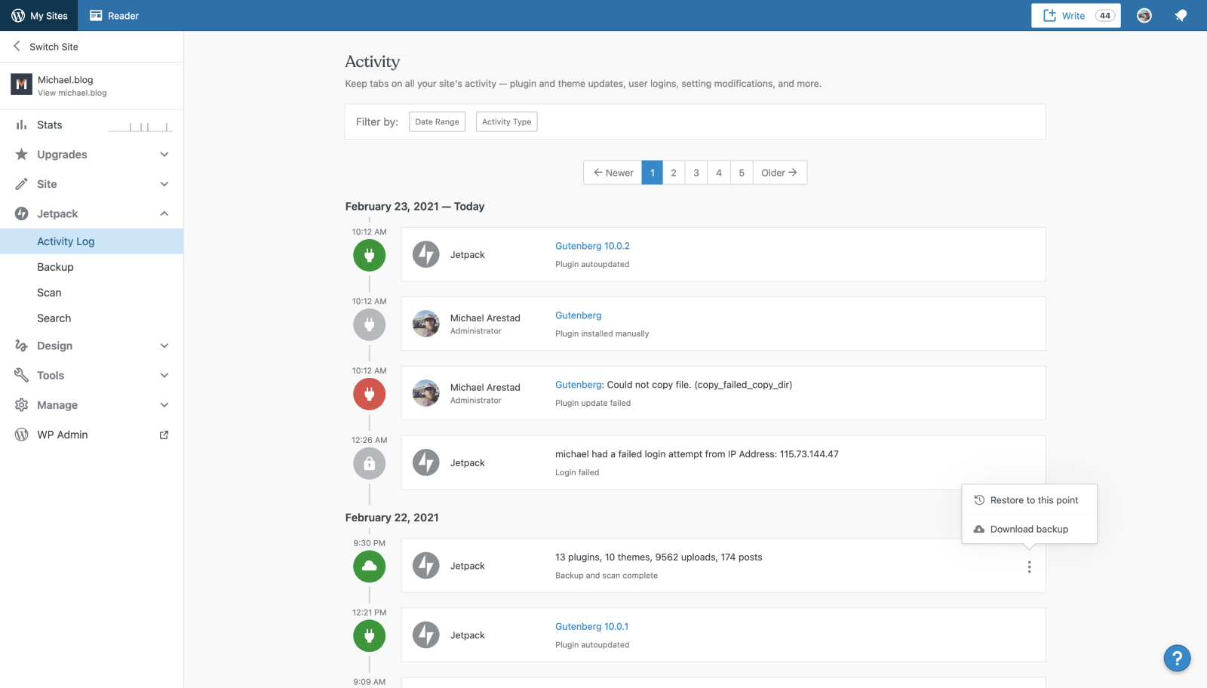The image size is (1207, 688).
Task: Open My Sites from the top bar
Action: tap(39, 15)
